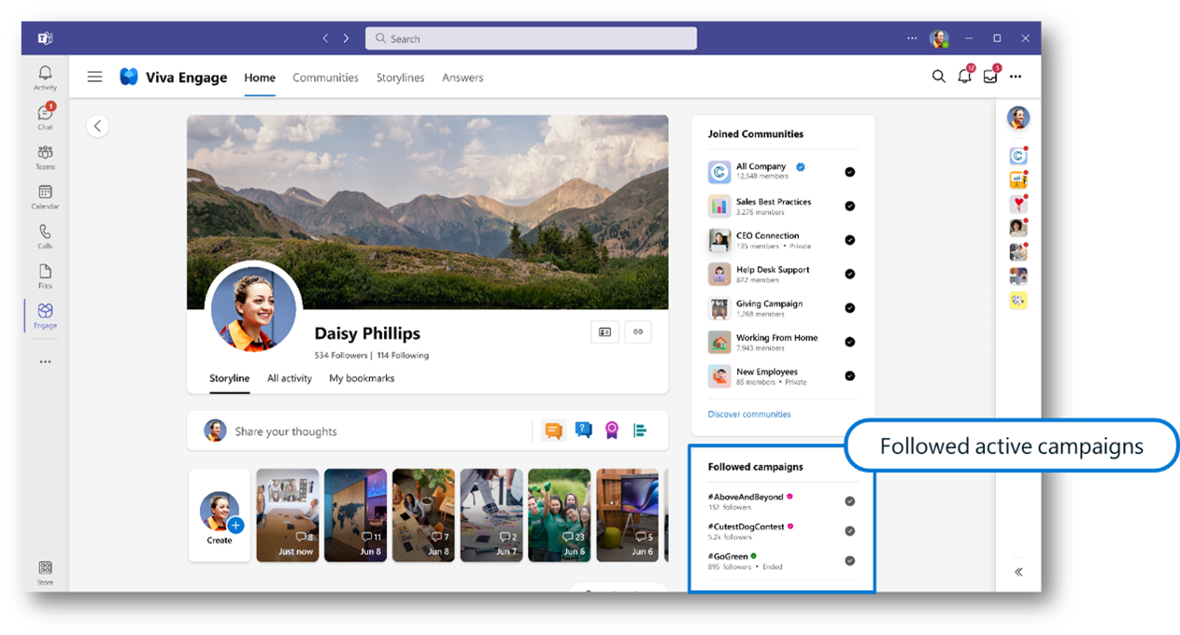Open the story with 23 comments
Screen dimensions: 1180x635
click(x=560, y=515)
